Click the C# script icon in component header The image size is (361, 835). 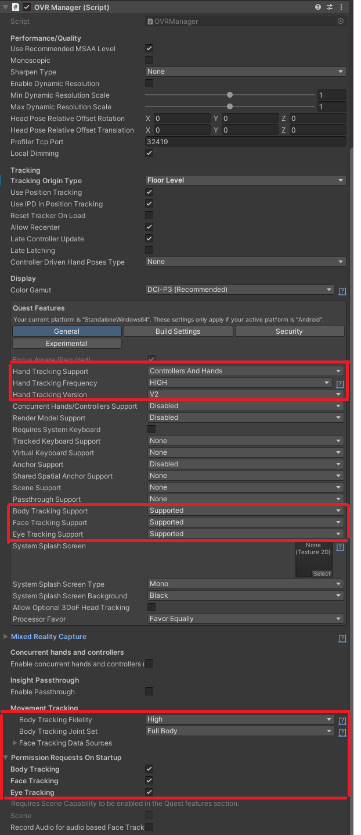coord(16,7)
